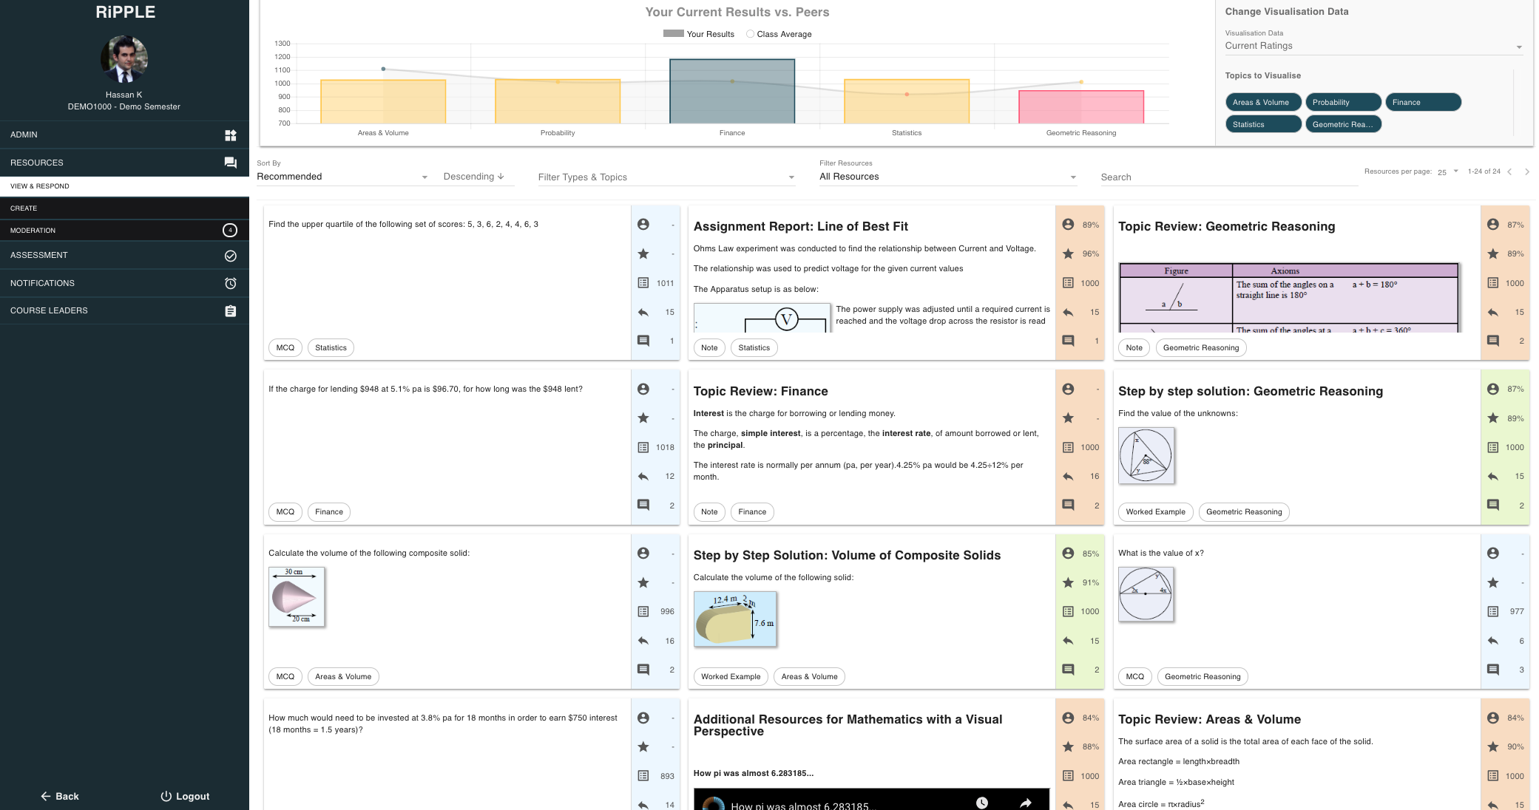This screenshot has height=810, width=1539.
Task: Click the COURSE LEADERS clipboard icon
Action: coord(231,311)
